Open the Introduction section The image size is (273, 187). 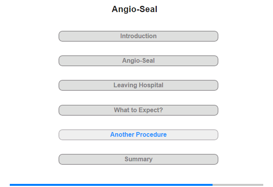click(138, 36)
